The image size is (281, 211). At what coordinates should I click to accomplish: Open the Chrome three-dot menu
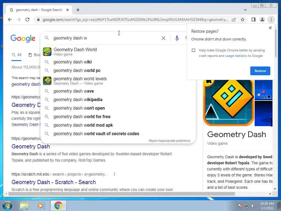tap(271, 20)
